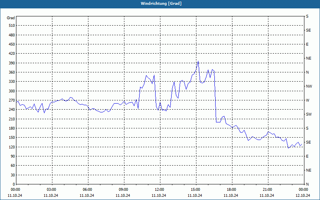Image resolution: width=320 pixels, height=200 pixels.
Task: Click the 'Windrichtung [Grad]' chart title
Action: click(x=161, y=4)
